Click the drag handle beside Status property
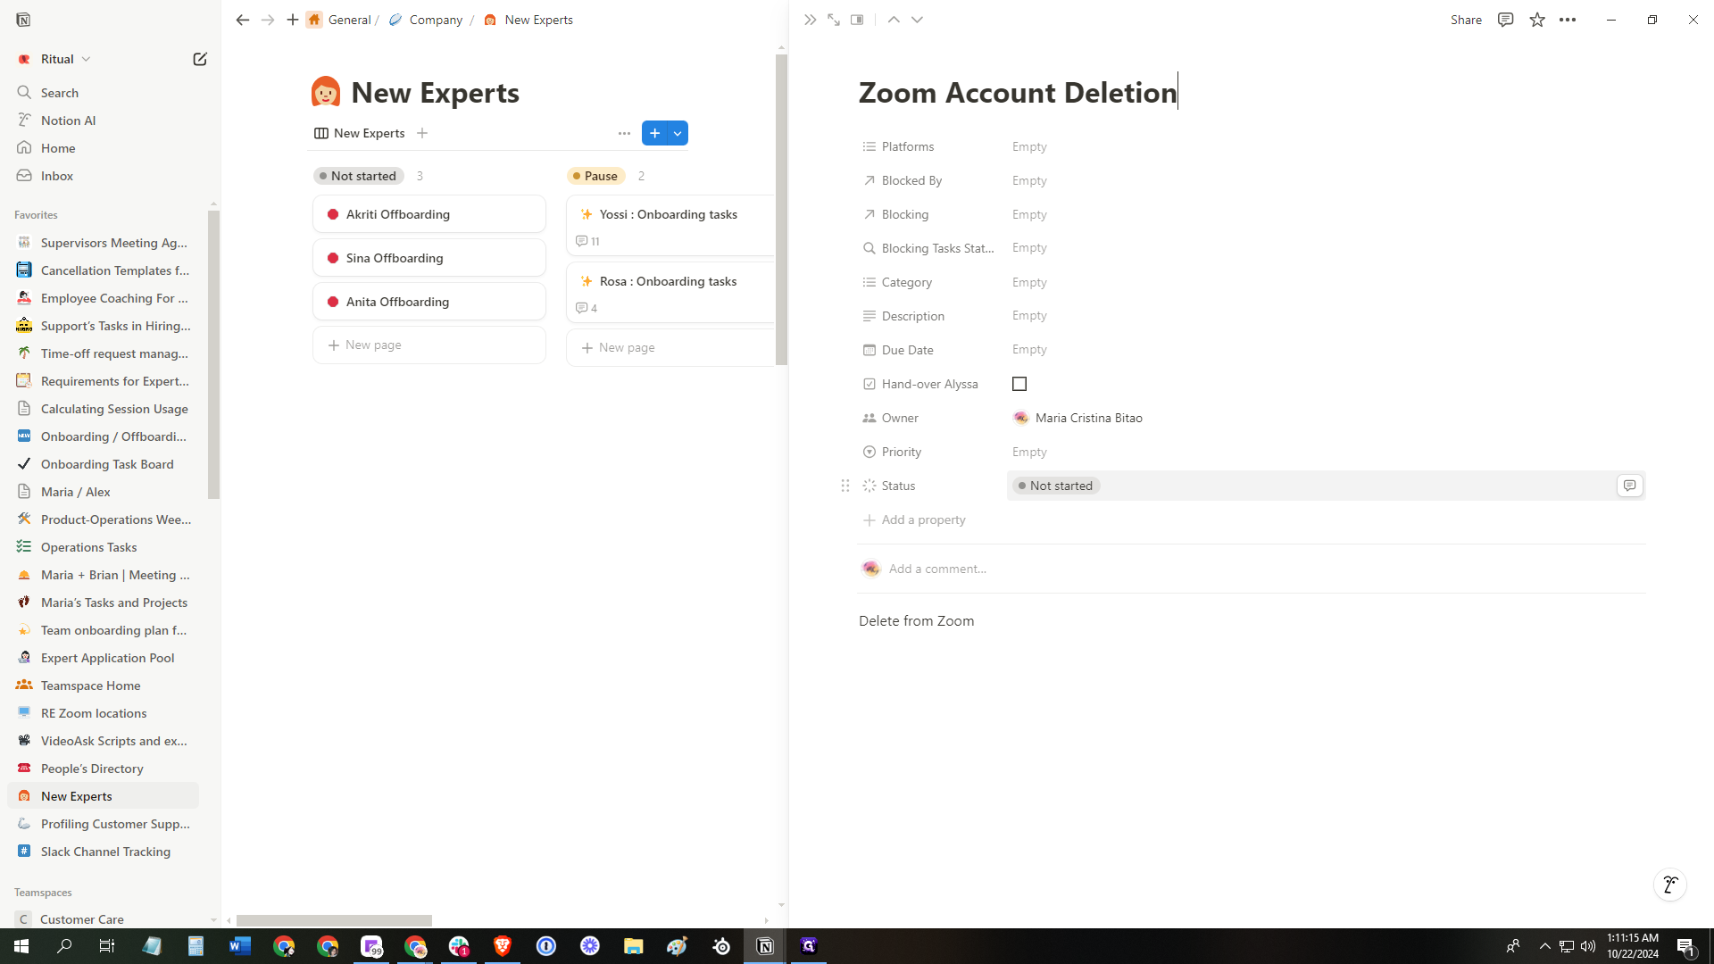The height and width of the screenshot is (964, 1714). [845, 486]
